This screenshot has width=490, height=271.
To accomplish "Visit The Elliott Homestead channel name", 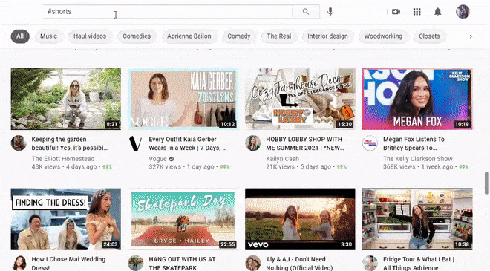I will 63,159.
